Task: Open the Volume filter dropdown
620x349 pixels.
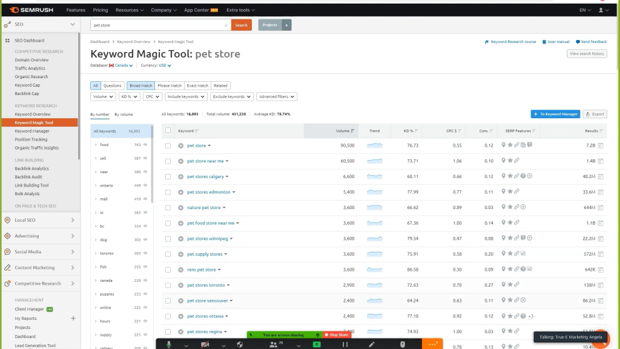Action: tap(103, 96)
